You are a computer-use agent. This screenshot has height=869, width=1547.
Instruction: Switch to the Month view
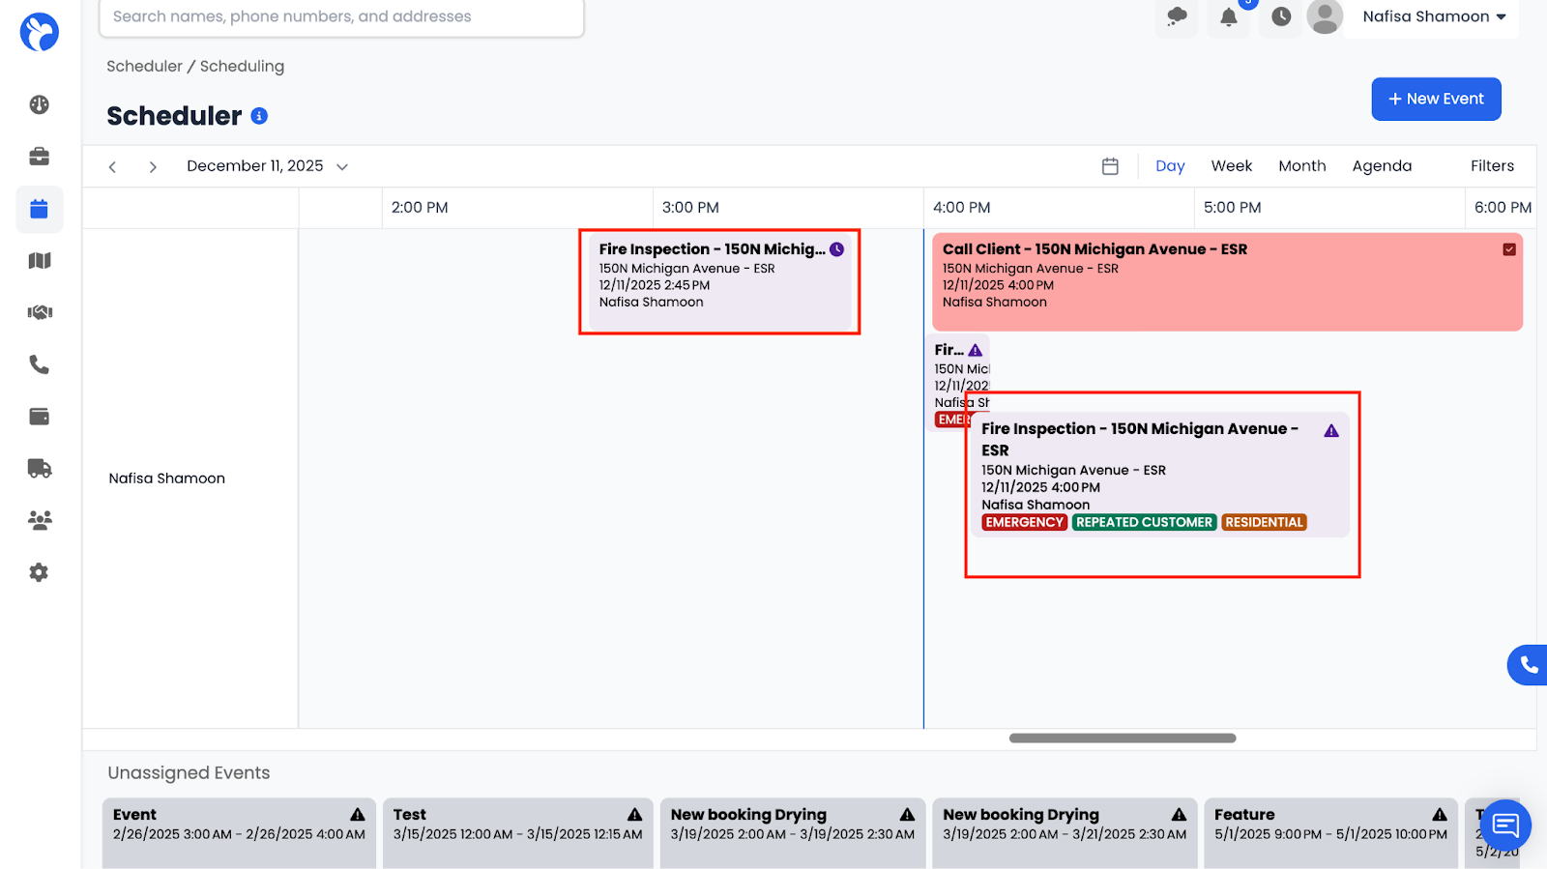coord(1301,166)
